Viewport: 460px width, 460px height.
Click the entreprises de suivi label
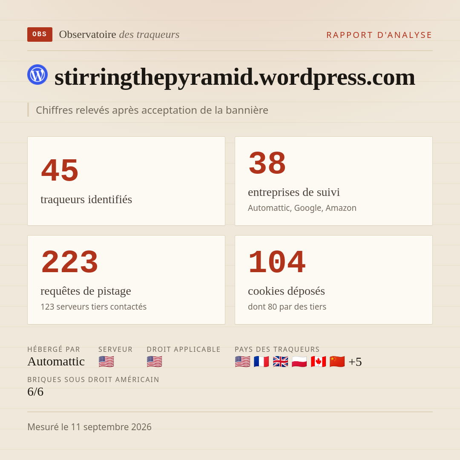(293, 192)
